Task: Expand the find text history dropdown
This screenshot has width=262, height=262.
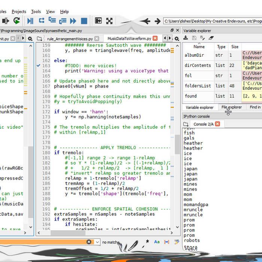Action: click(97, 242)
